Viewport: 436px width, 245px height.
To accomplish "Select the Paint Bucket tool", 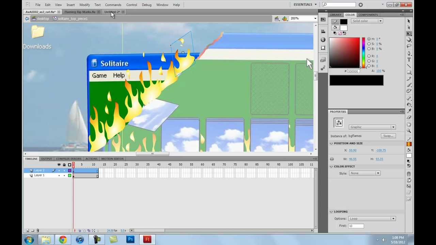I will pyautogui.click(x=409, y=104).
